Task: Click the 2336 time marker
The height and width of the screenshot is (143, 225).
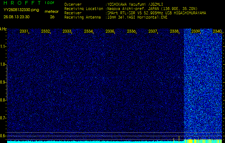Action: pos(131,31)
